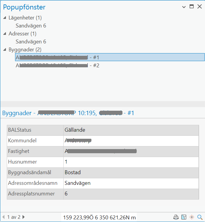Image resolution: width=205 pixels, height=222 pixels.
Task: Click the printer icon in the status bar
Action: point(176,217)
